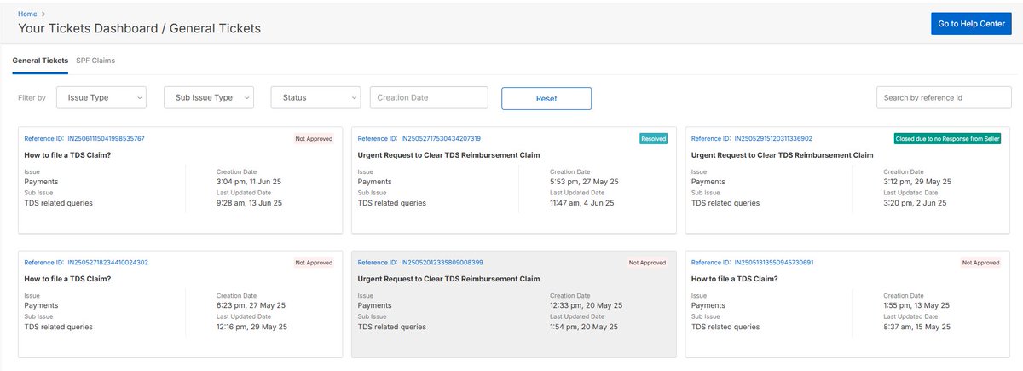The height and width of the screenshot is (371, 1023).
Task: Click the Closed due to no Response badge
Action: (x=947, y=138)
